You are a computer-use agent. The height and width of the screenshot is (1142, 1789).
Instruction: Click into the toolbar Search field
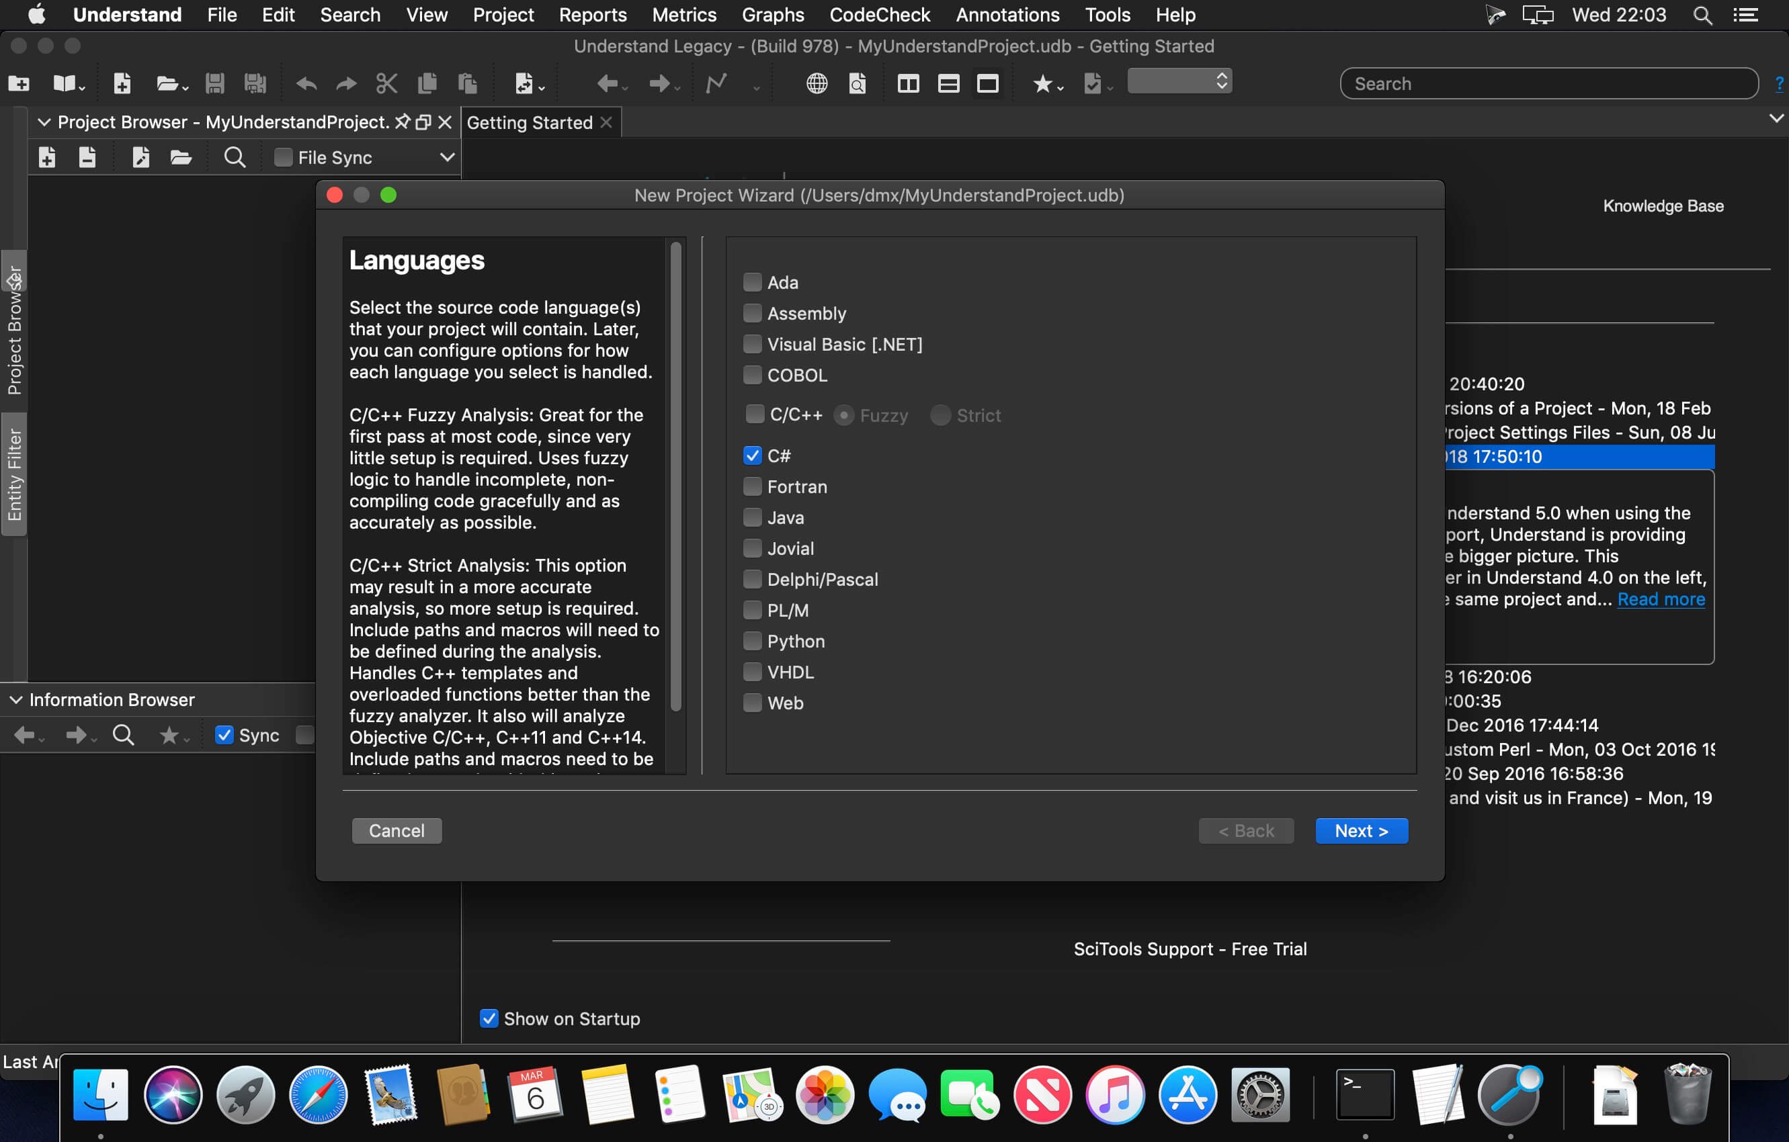[1549, 83]
